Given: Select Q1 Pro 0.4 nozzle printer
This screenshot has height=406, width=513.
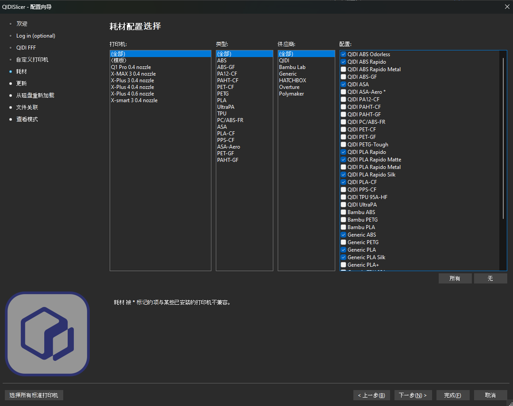Looking at the screenshot, I should click(131, 67).
